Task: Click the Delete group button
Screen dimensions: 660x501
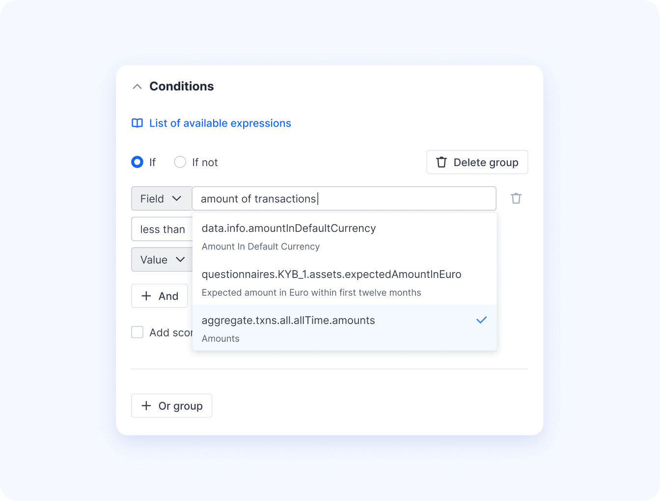Action: pyautogui.click(x=477, y=162)
